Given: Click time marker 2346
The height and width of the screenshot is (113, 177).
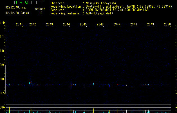Looking at the screenshot, I should [100, 24].
